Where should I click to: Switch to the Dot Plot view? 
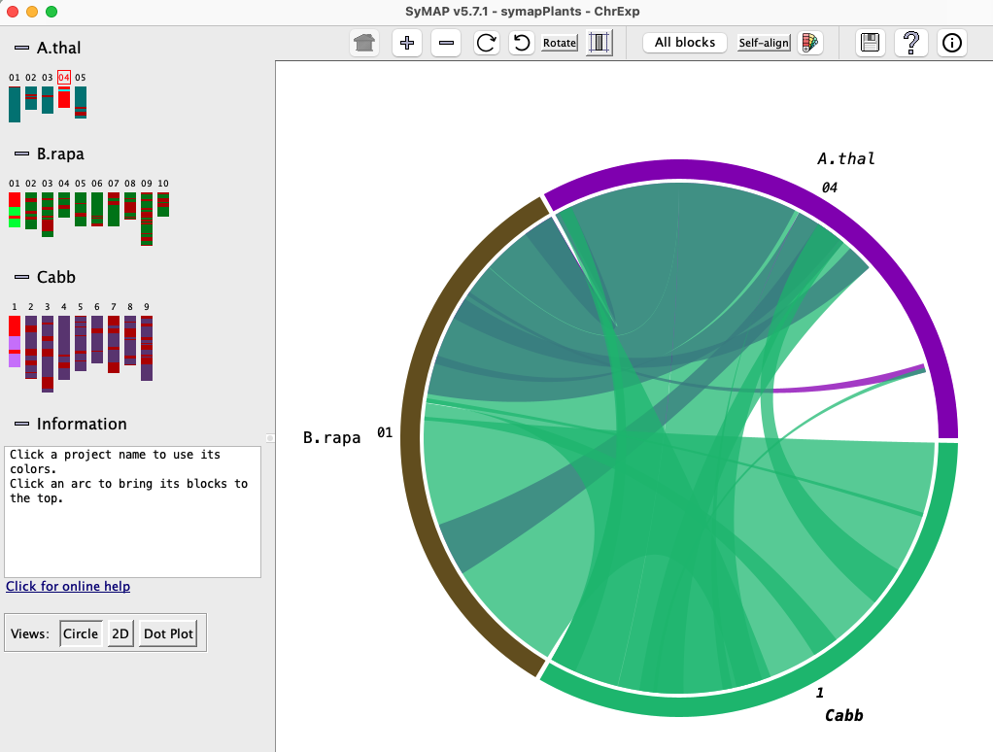tap(169, 633)
